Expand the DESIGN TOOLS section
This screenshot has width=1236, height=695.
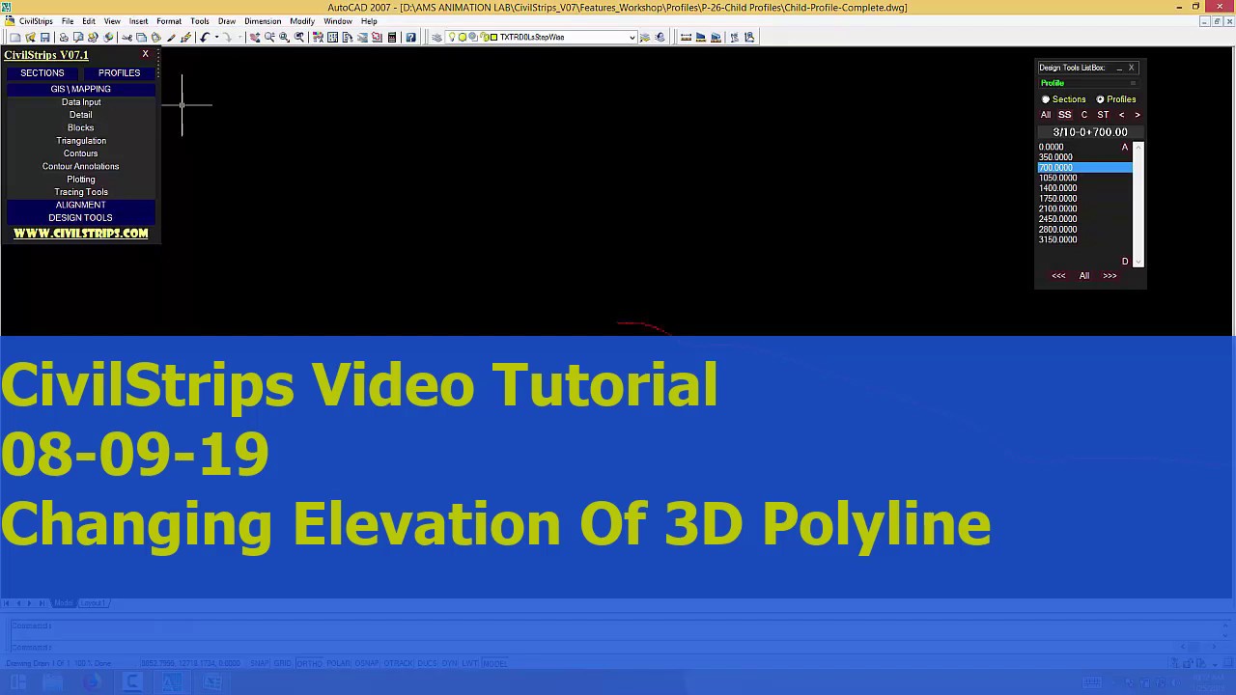pyautogui.click(x=80, y=217)
